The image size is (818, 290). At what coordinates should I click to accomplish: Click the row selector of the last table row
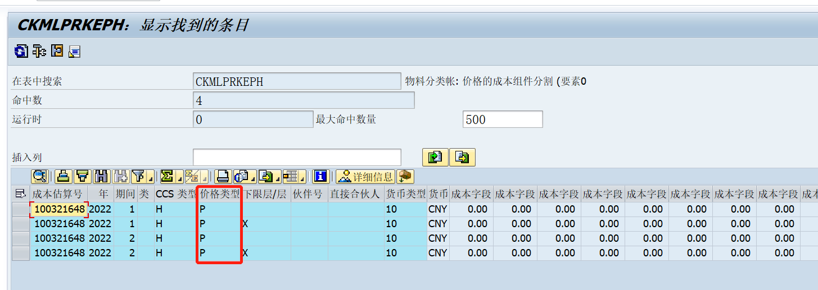tap(21, 253)
